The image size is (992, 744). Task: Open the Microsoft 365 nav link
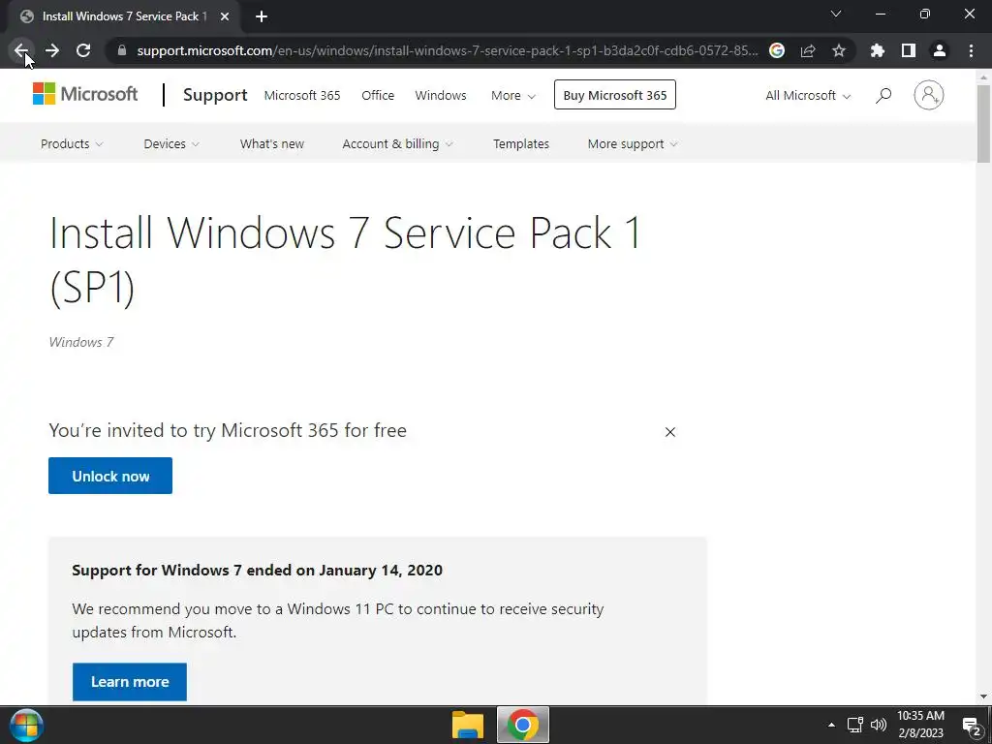(302, 96)
